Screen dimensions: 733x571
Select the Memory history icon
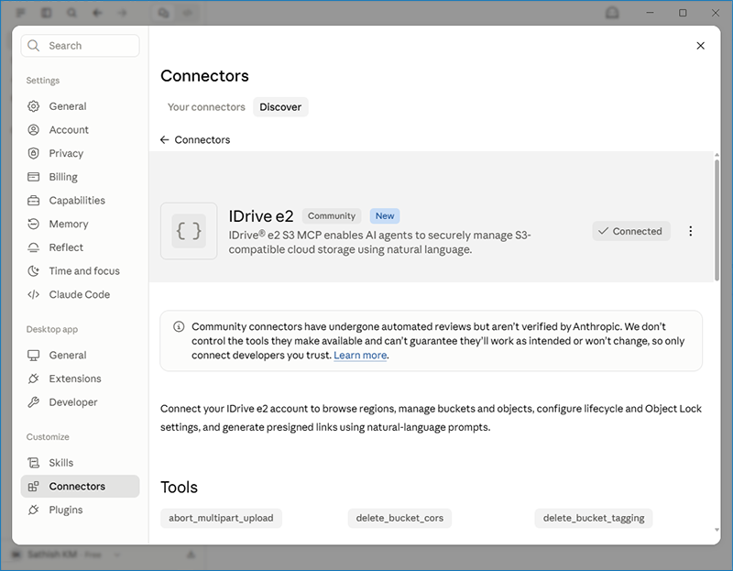click(33, 224)
